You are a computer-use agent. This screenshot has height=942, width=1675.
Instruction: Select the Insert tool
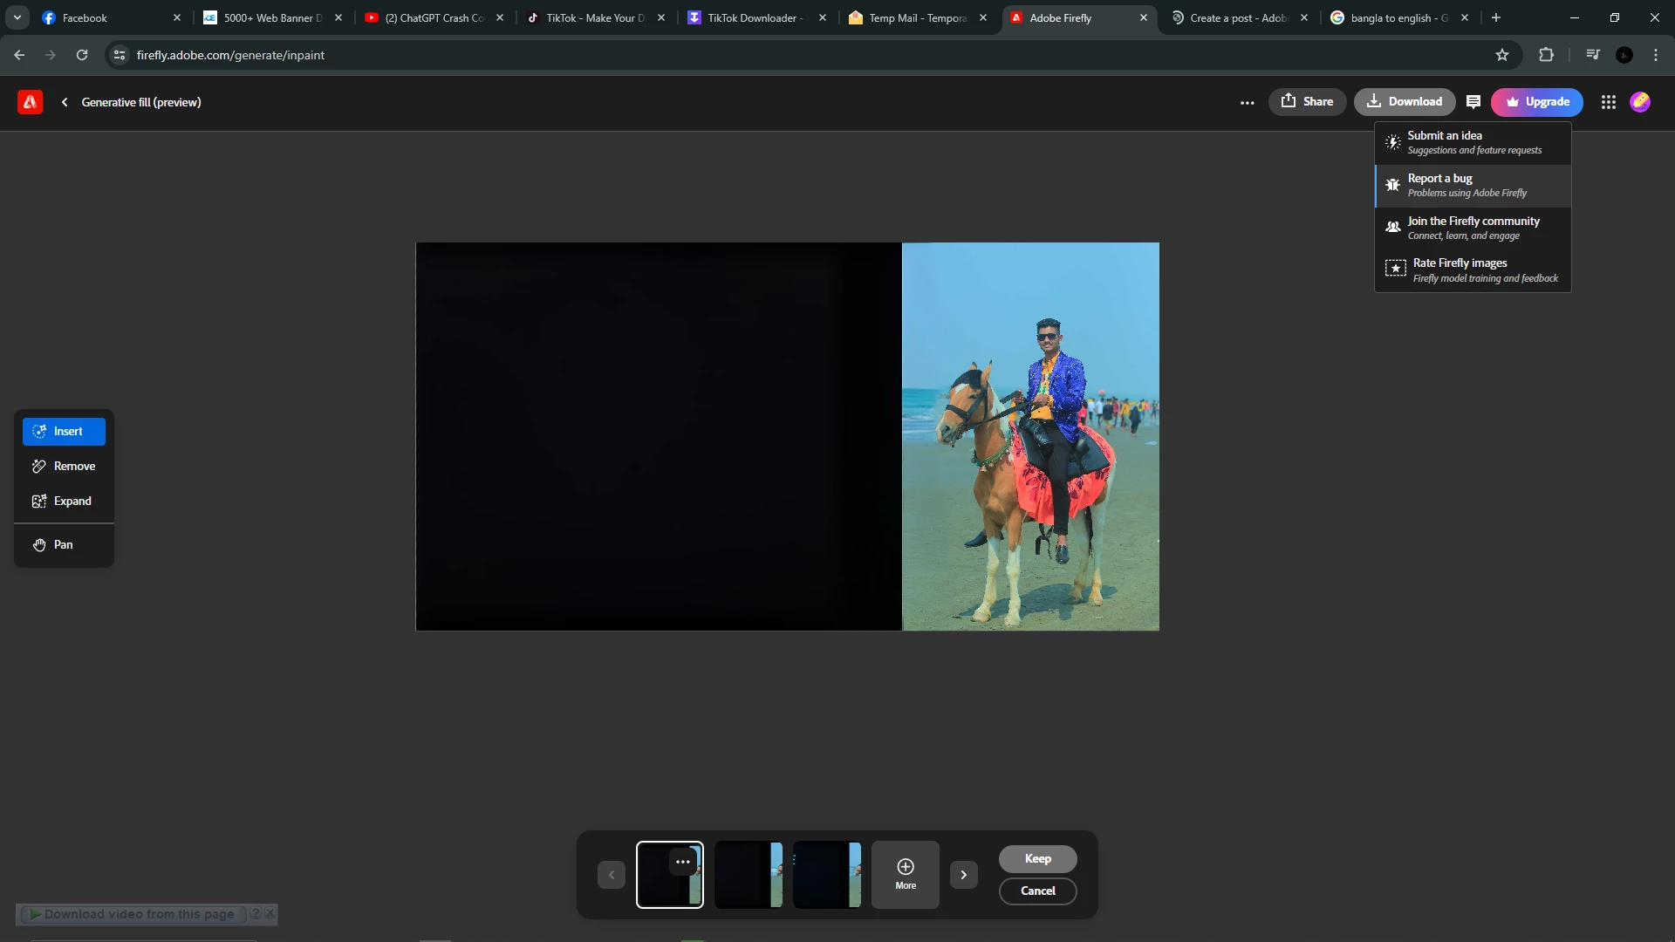[x=64, y=431]
